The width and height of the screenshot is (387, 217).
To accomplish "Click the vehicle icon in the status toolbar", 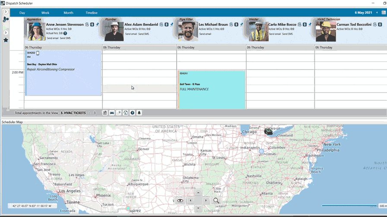I will (112, 113).
